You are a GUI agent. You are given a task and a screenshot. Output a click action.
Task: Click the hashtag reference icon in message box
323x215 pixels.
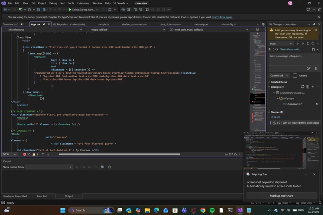point(316,68)
